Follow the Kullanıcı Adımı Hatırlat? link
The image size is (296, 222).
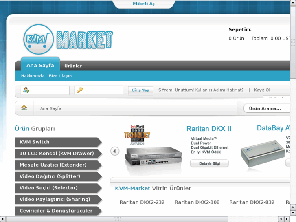pyautogui.click(x=219, y=90)
